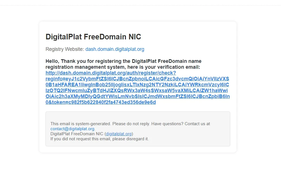Click the link line beginning with reginfo=eyJ1c2
Screen dimensions: 281x183
click(137, 79)
